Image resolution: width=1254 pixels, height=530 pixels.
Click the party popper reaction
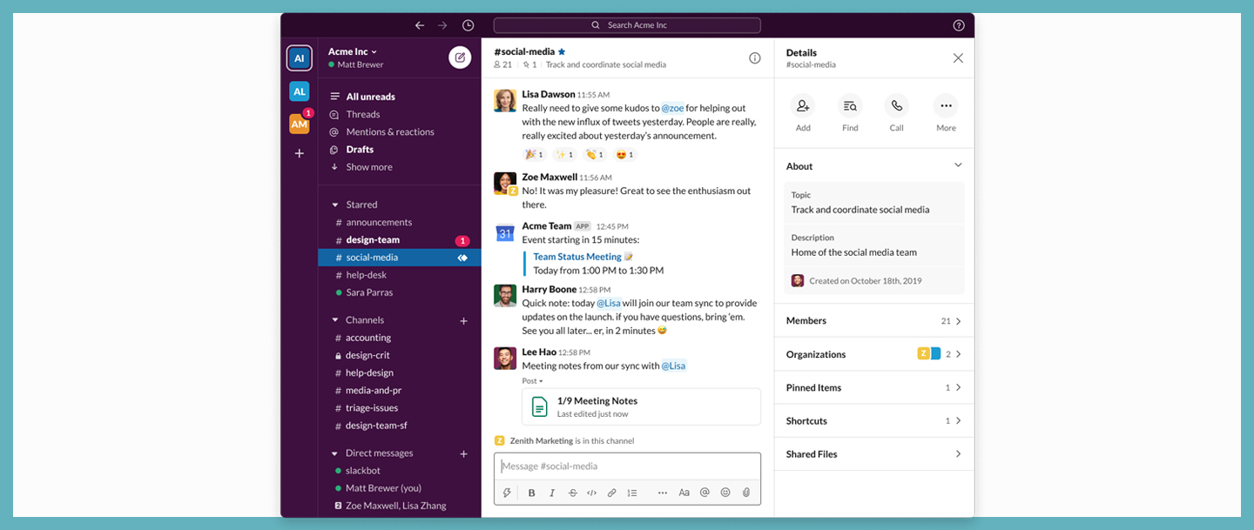tap(535, 155)
